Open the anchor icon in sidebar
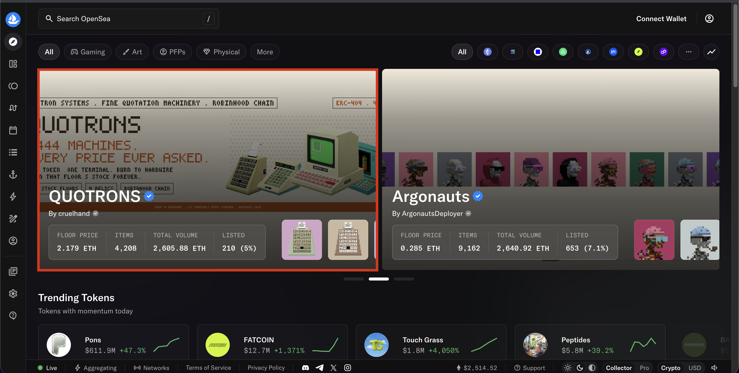 point(13,174)
